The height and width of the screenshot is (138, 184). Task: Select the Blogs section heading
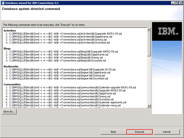(7, 48)
